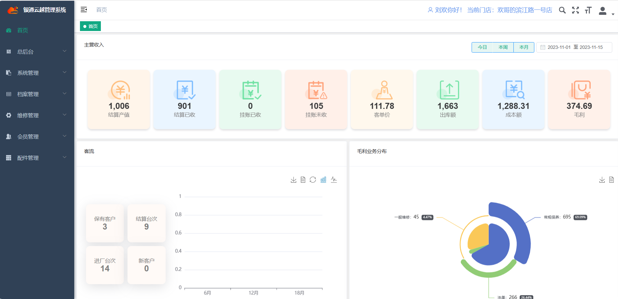
Task: Open the user avatar menu
Action: click(602, 11)
